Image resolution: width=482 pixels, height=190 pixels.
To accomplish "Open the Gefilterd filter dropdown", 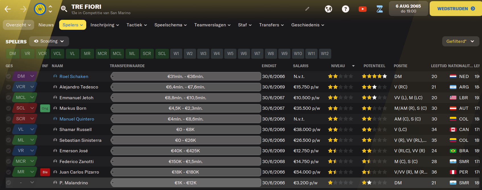I will pyautogui.click(x=460, y=41).
